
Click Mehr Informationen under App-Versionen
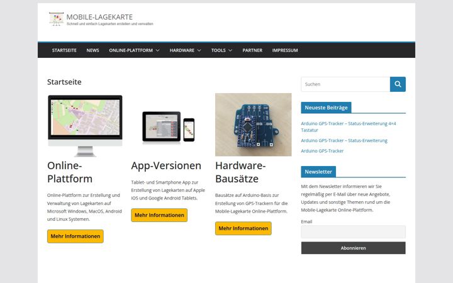pyautogui.click(x=159, y=215)
